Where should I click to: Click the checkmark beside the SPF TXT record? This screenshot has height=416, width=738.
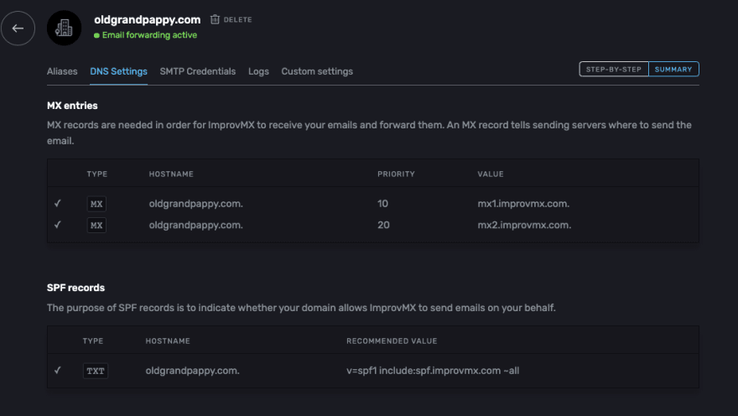[x=57, y=371]
